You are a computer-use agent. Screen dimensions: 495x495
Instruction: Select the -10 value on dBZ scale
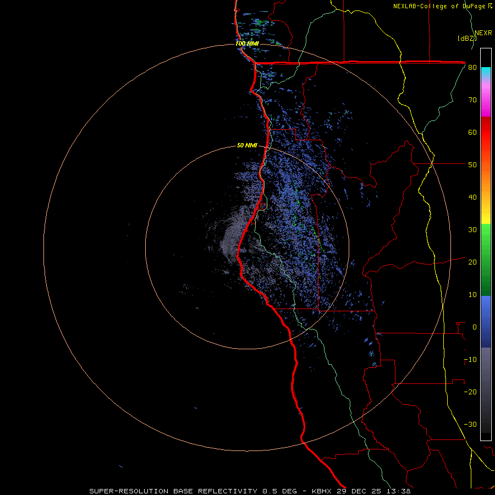470,360
